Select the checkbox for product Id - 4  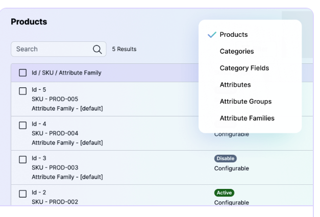click(22, 125)
